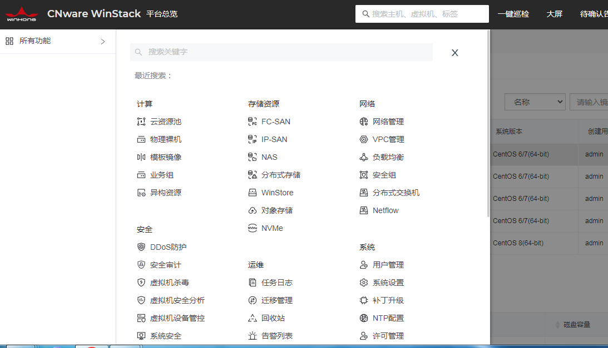
Task: Open the 名称 filter dropdown
Action: pyautogui.click(x=535, y=102)
